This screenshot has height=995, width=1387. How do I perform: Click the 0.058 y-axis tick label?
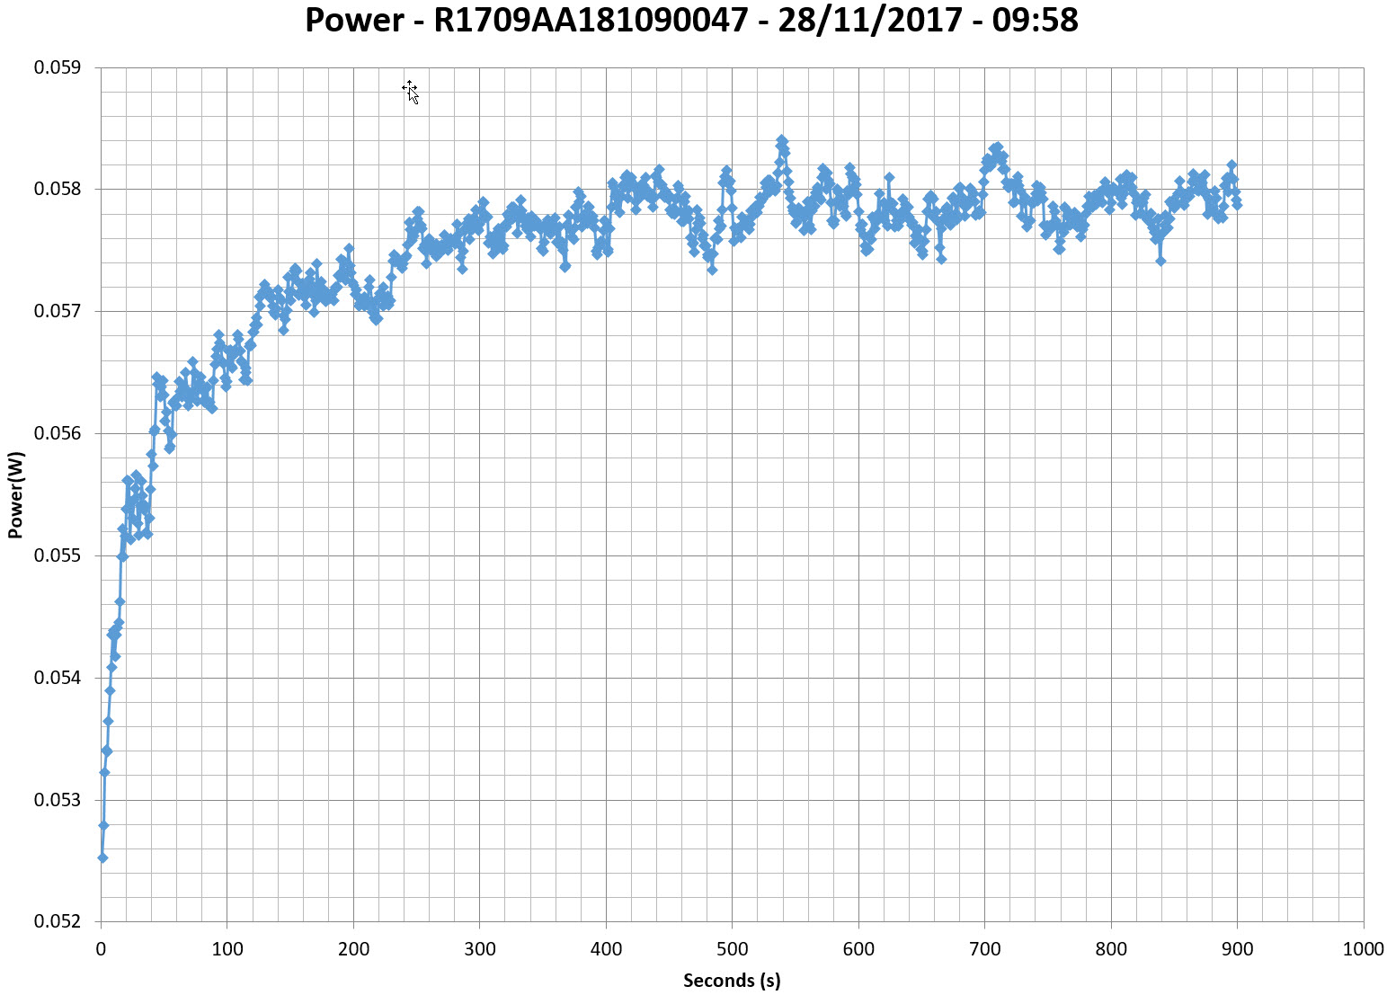[x=58, y=190]
